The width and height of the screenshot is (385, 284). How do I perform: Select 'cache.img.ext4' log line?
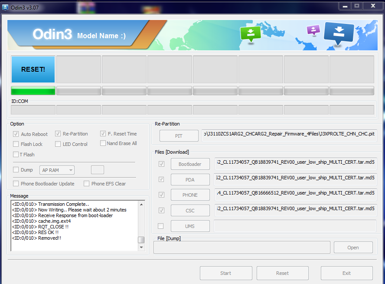point(41,221)
